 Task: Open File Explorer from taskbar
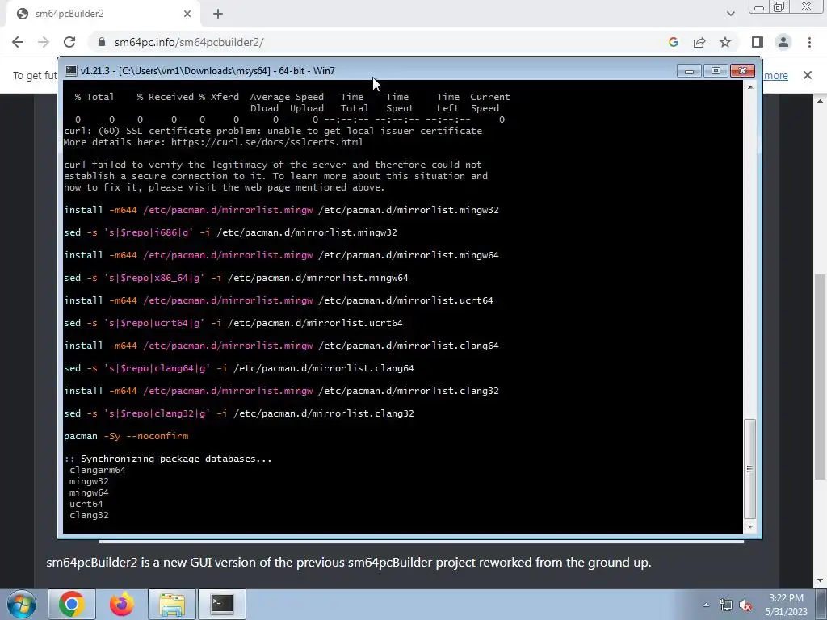point(172,604)
